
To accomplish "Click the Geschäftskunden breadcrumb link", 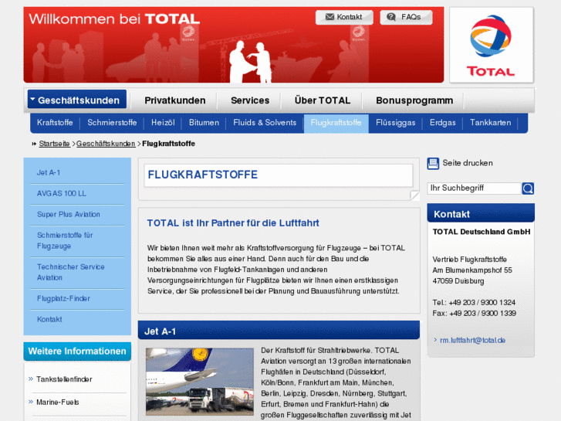I will tap(106, 144).
